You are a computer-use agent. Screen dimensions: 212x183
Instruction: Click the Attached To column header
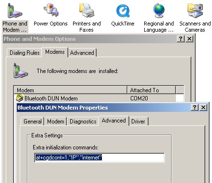[151, 90]
